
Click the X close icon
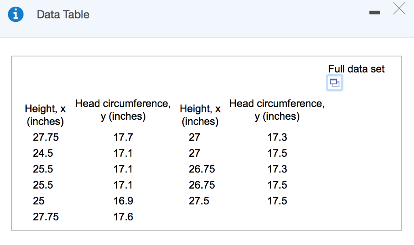pos(399,8)
